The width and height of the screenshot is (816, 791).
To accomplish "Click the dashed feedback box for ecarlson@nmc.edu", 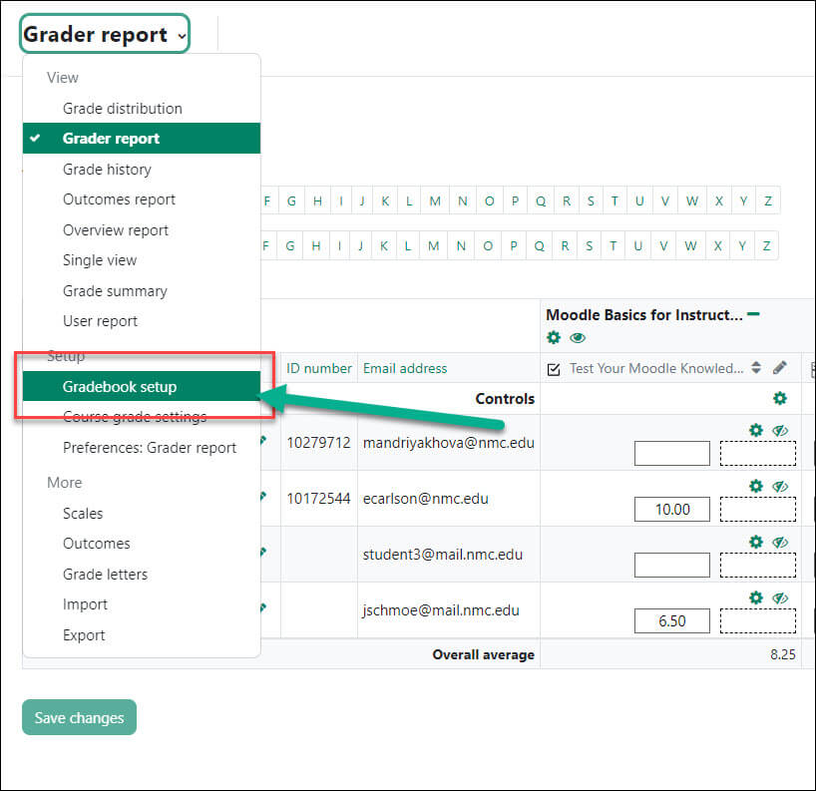I will click(758, 509).
